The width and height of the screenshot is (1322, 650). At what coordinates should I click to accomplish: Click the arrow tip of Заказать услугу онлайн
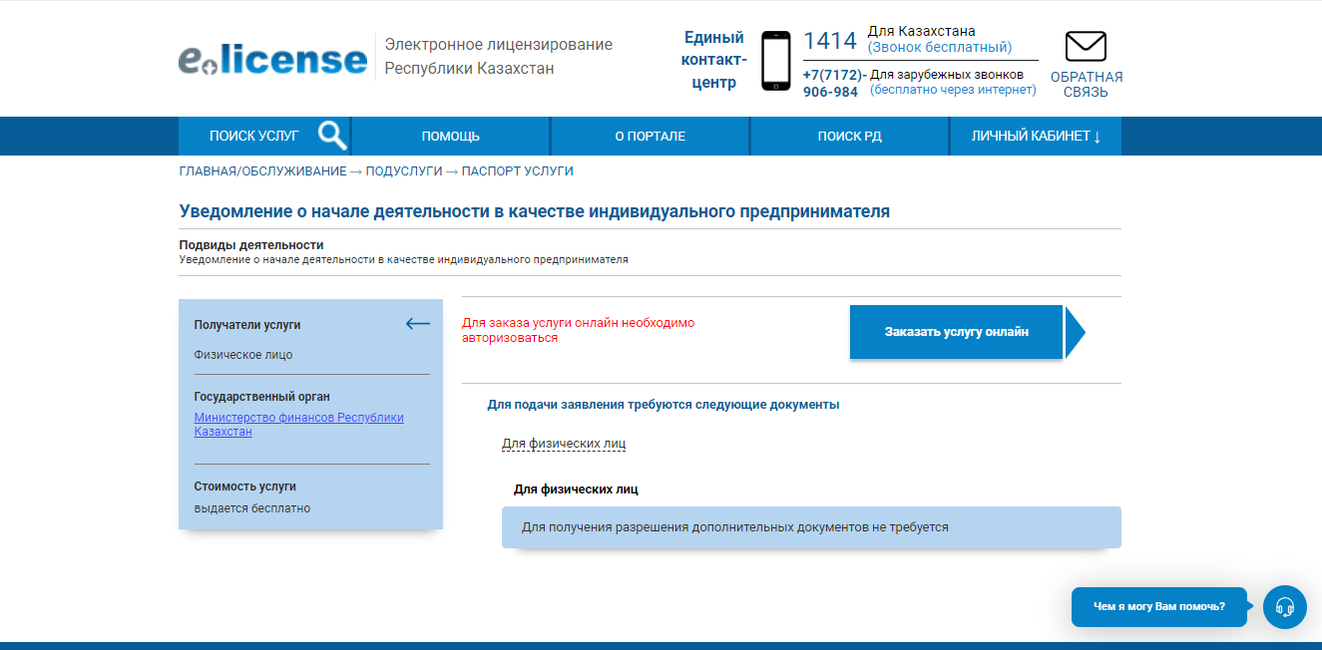coord(1075,332)
